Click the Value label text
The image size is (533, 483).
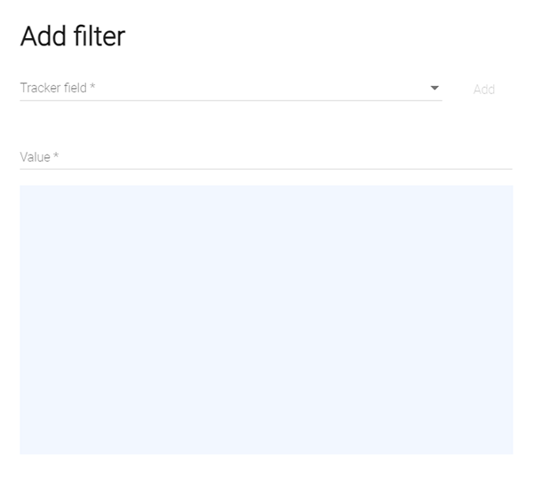pos(39,157)
